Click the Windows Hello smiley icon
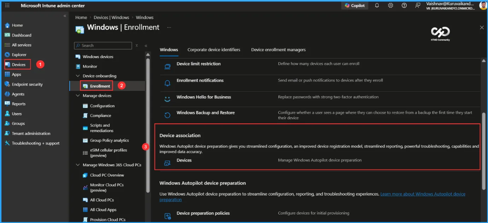 [168, 99]
